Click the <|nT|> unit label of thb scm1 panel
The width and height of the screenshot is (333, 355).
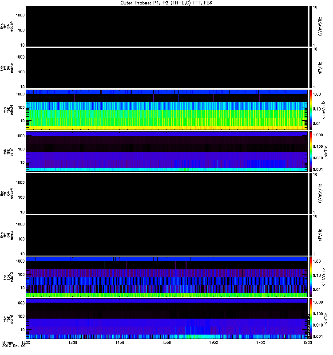tap(325, 152)
